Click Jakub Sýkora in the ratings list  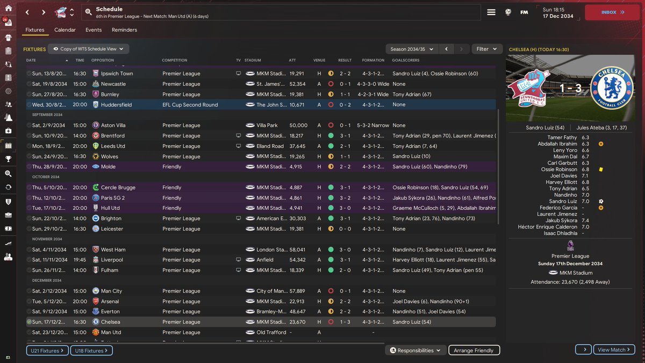coord(561,220)
